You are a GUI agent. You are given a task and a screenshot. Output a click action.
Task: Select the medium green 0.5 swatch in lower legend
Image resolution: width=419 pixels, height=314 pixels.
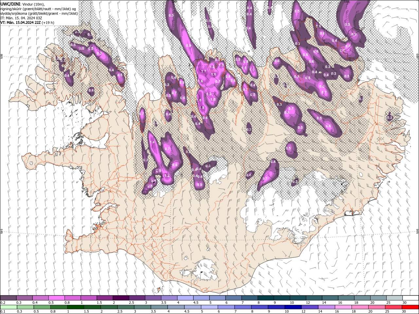click(42, 307)
